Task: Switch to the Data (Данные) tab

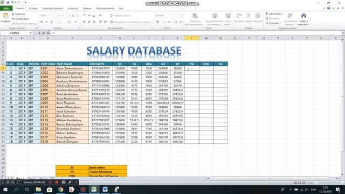Action: (87, 9)
